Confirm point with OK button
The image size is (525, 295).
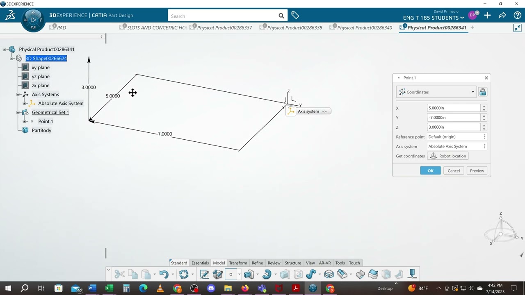pos(430,171)
